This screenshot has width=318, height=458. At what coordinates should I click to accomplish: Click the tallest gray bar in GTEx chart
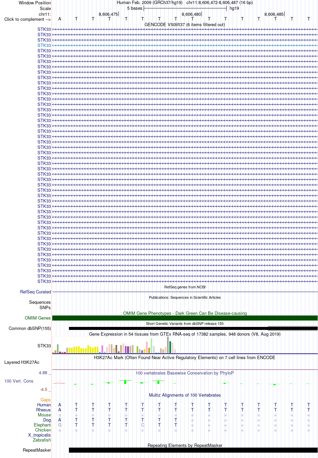(x=168, y=345)
